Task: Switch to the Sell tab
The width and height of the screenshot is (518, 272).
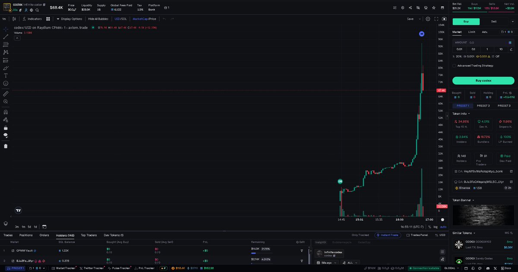Action: point(494,22)
